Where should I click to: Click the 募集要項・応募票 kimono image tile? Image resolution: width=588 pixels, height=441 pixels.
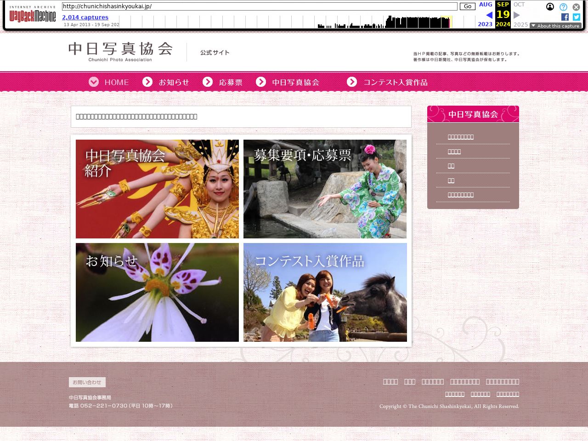click(x=325, y=189)
